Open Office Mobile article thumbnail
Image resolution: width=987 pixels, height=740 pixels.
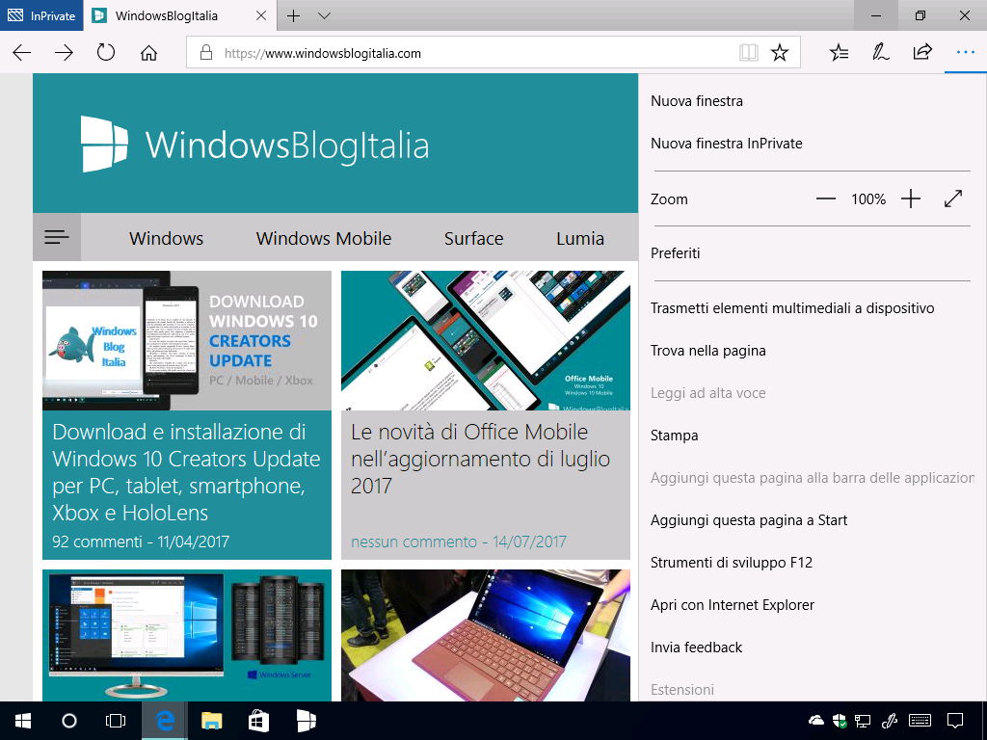[486, 340]
